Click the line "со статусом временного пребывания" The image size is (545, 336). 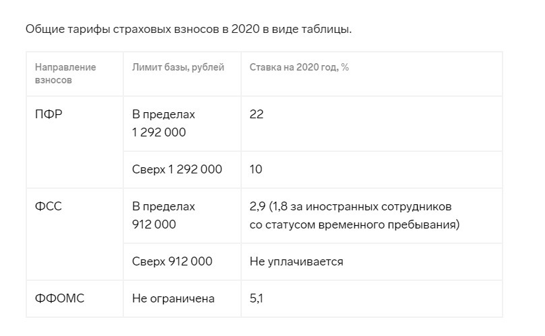[x=354, y=224]
